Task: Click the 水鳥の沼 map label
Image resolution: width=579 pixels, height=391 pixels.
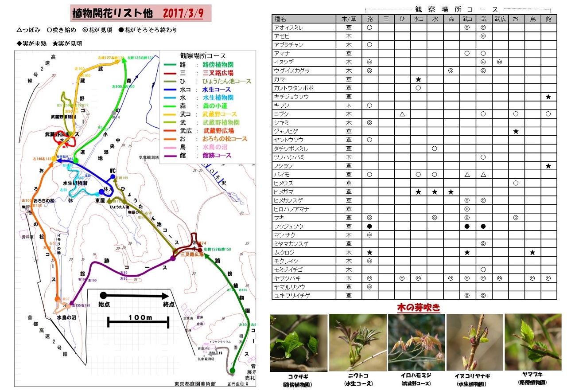Action: click(67, 317)
